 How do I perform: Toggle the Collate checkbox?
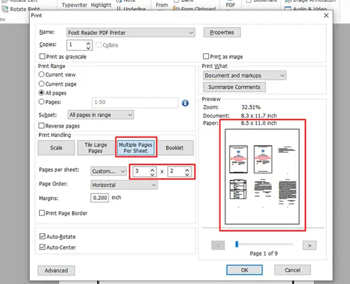click(x=98, y=45)
